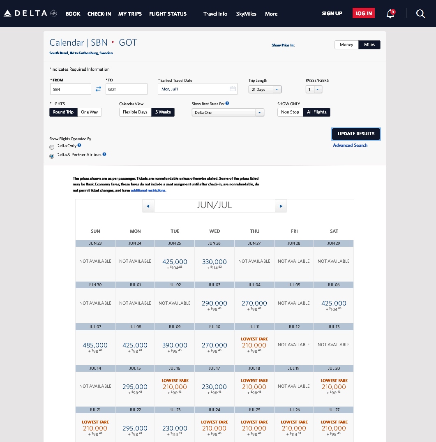The image size is (436, 442).
Task: Open the Travel Info menu
Action: click(215, 14)
